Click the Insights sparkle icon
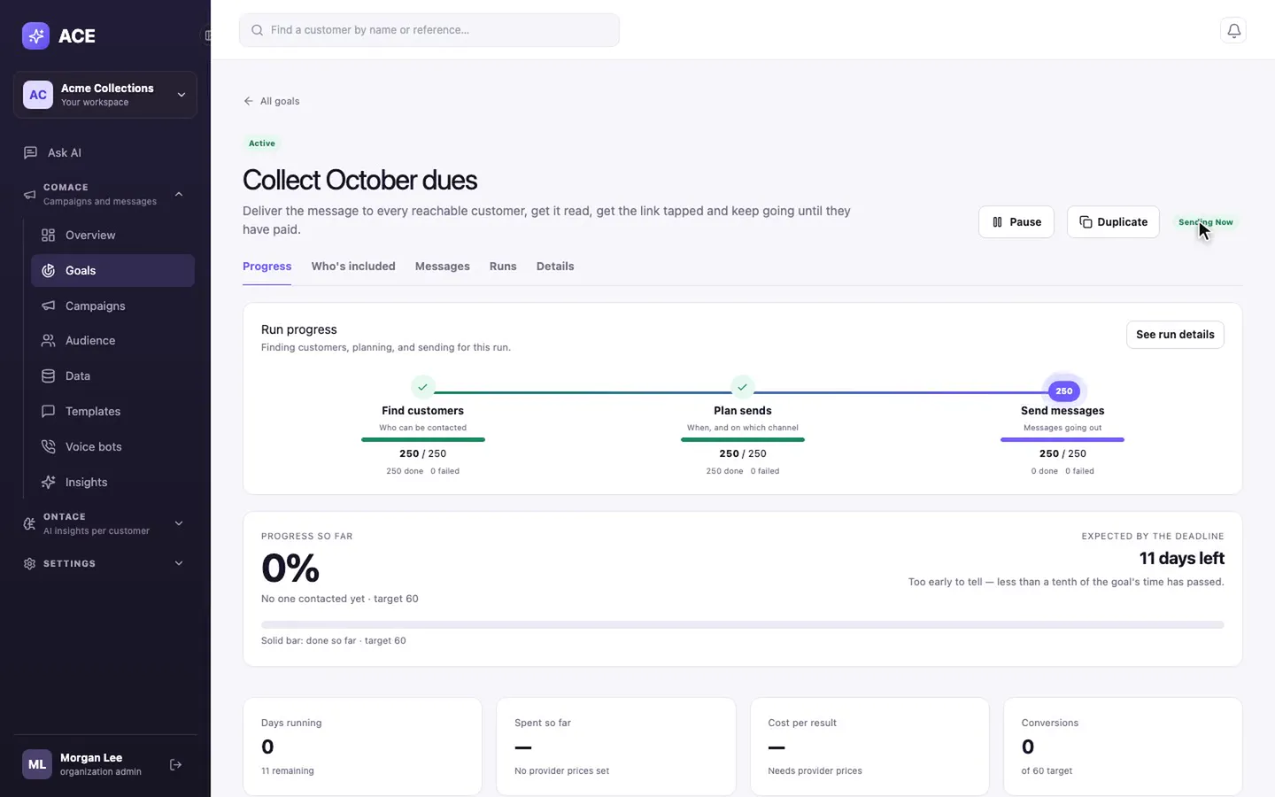The height and width of the screenshot is (797, 1275). point(48,482)
